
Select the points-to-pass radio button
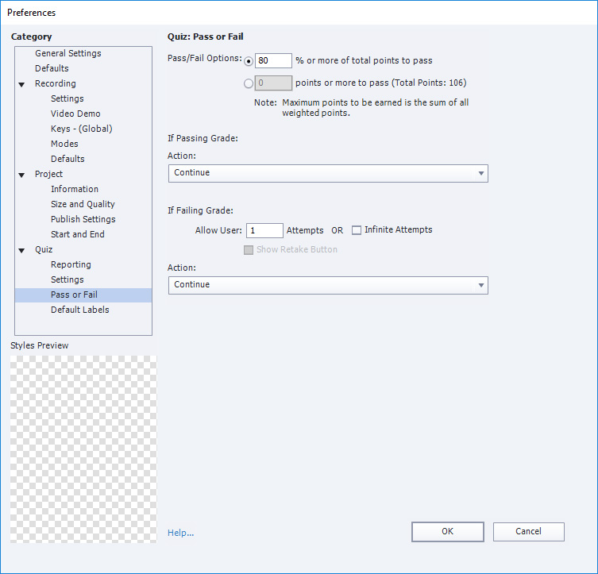[249, 83]
